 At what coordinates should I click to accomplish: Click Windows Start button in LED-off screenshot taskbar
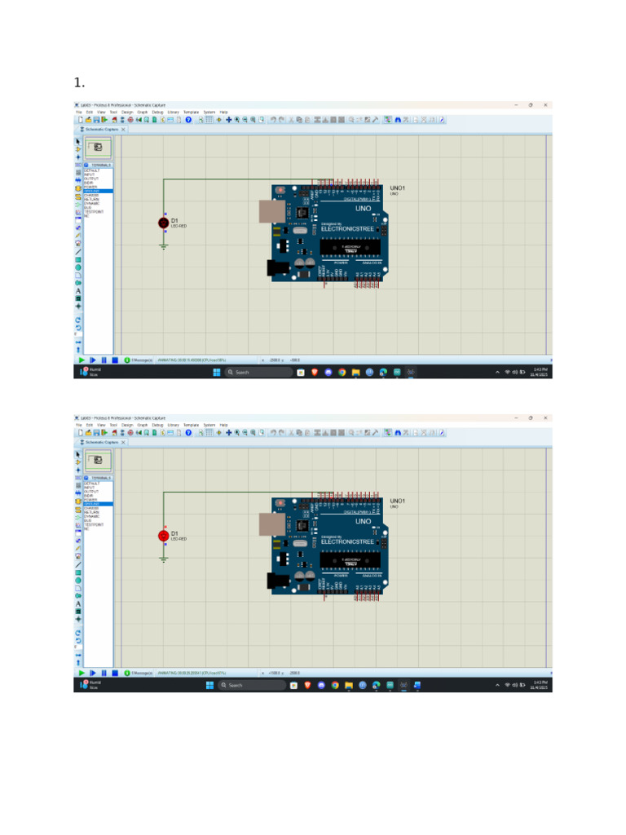[x=217, y=372]
